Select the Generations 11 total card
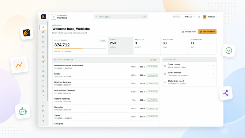The image size is (245, 138). click(202, 46)
